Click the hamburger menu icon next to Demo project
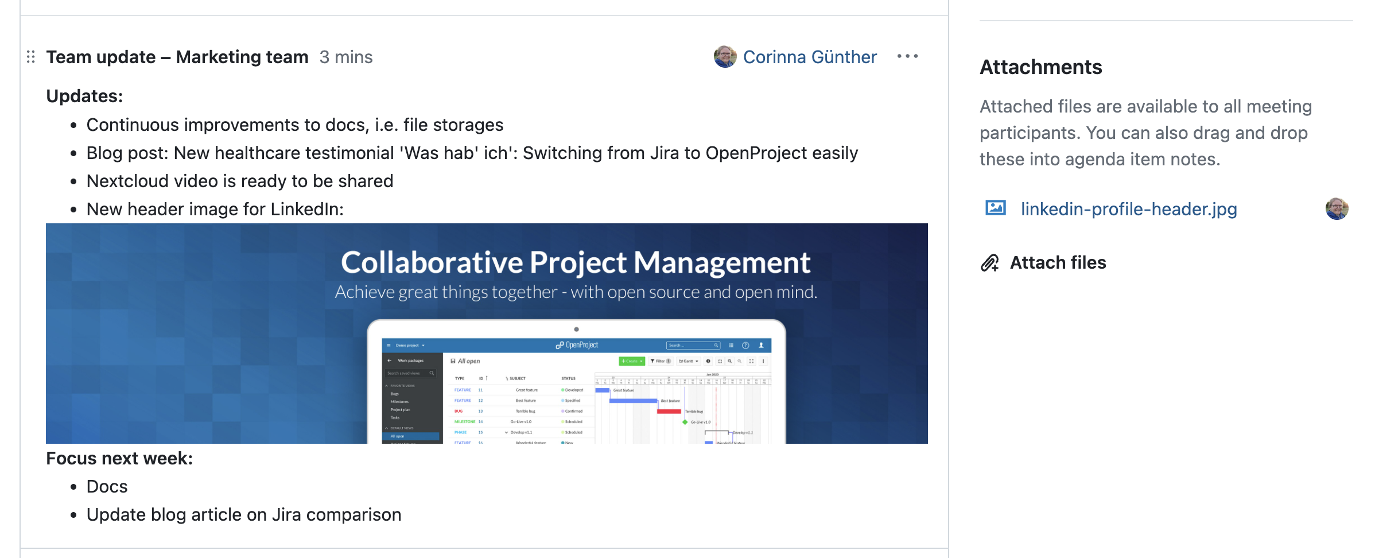 coord(389,345)
